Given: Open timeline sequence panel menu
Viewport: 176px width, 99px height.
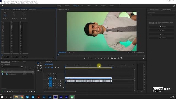Looking at the screenshot, I should click(x=52, y=62).
